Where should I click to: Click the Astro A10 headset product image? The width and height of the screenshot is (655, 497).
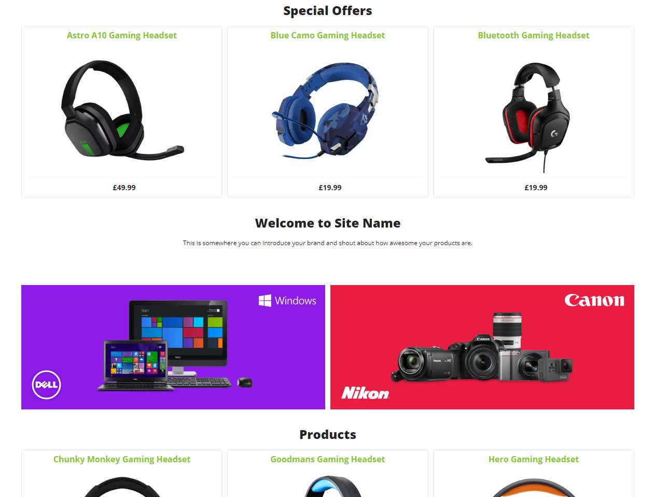[122, 110]
